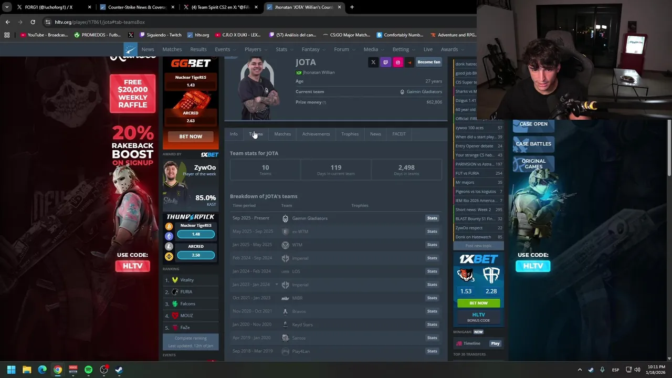Click the Post new topic button
The height and width of the screenshot is (378, 672).
pos(479,246)
